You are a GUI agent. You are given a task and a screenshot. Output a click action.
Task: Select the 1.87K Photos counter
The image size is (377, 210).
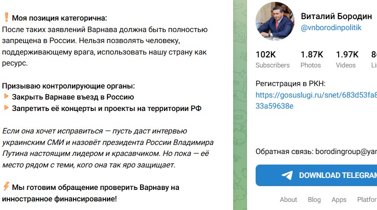(x=311, y=59)
